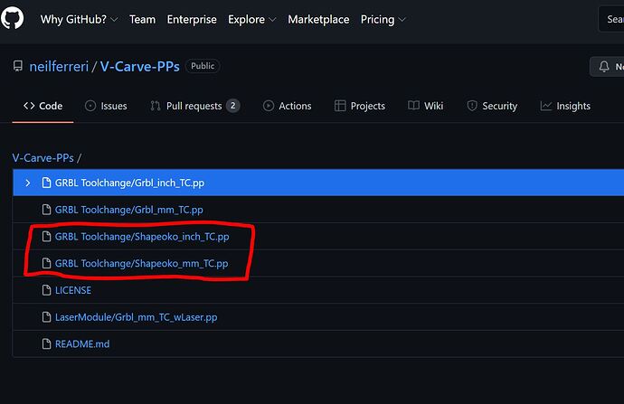Screen dimensions: 624x404
Task: Click the notifications bell button
Action: [x=607, y=66]
